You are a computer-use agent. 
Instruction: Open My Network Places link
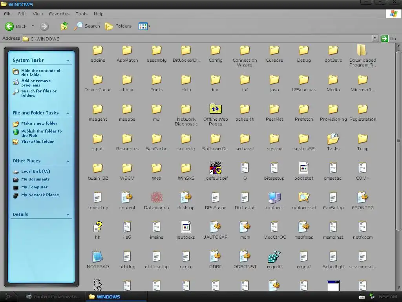tap(36, 195)
